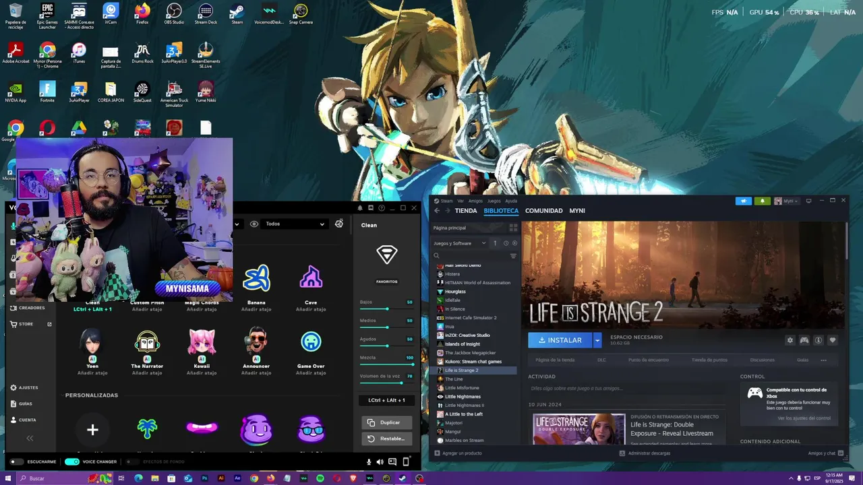The width and height of the screenshot is (863, 485).
Task: Open more game links ellipsis in Steam
Action: pos(823,360)
